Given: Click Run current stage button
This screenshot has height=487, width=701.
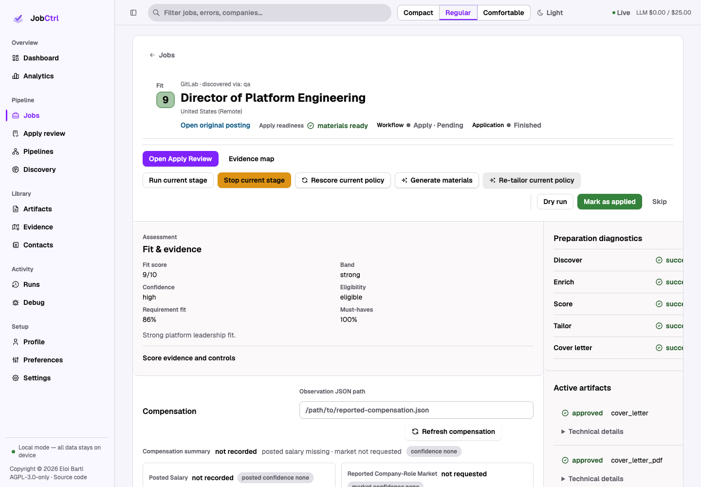Looking at the screenshot, I should click(178, 180).
